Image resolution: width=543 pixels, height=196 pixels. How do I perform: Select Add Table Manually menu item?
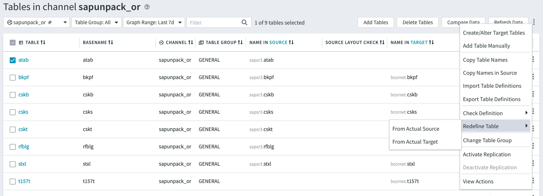[x=487, y=45]
